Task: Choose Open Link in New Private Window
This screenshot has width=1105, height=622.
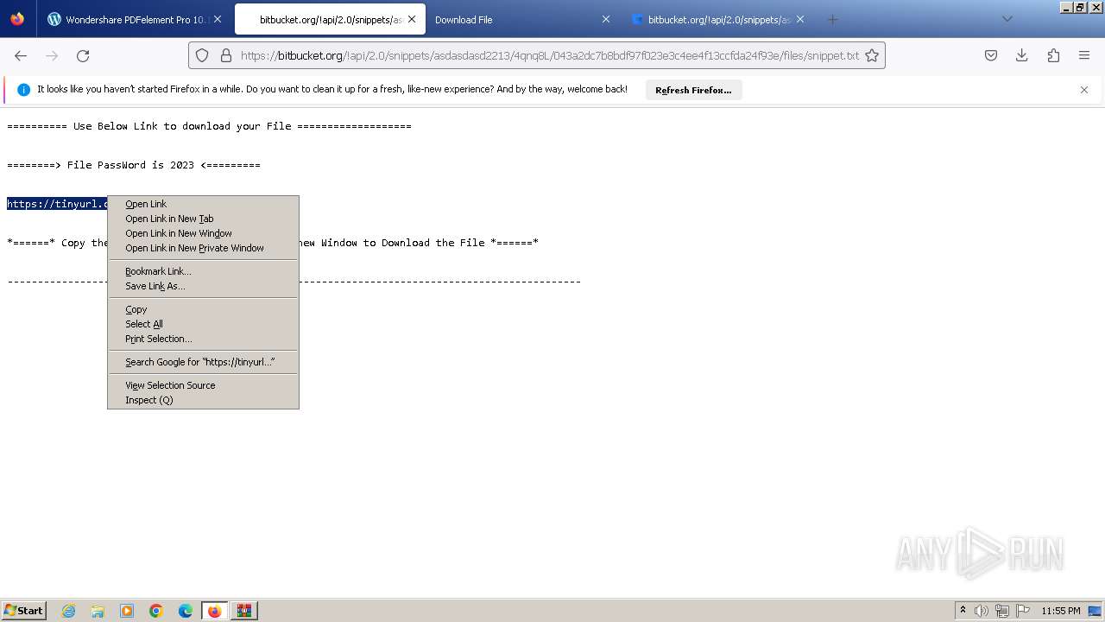Action: click(x=203, y=248)
